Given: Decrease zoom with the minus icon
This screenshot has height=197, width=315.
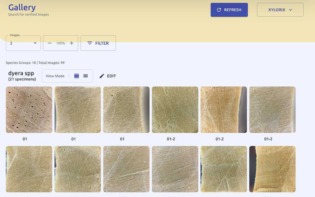Looking at the screenshot, I should click(x=49, y=43).
